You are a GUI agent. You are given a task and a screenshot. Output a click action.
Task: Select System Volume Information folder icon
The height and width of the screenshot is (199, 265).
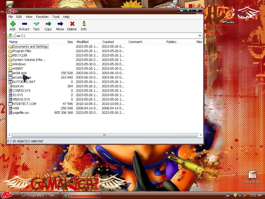coord(10,60)
